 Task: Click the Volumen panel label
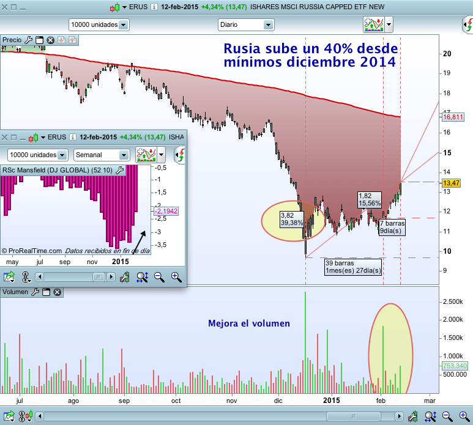[x=15, y=292]
